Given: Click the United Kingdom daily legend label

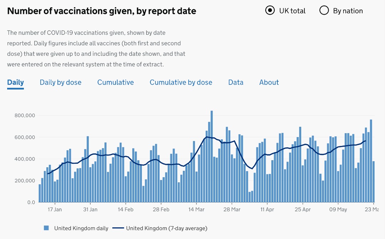Looking at the screenshot, I should tap(81, 228).
